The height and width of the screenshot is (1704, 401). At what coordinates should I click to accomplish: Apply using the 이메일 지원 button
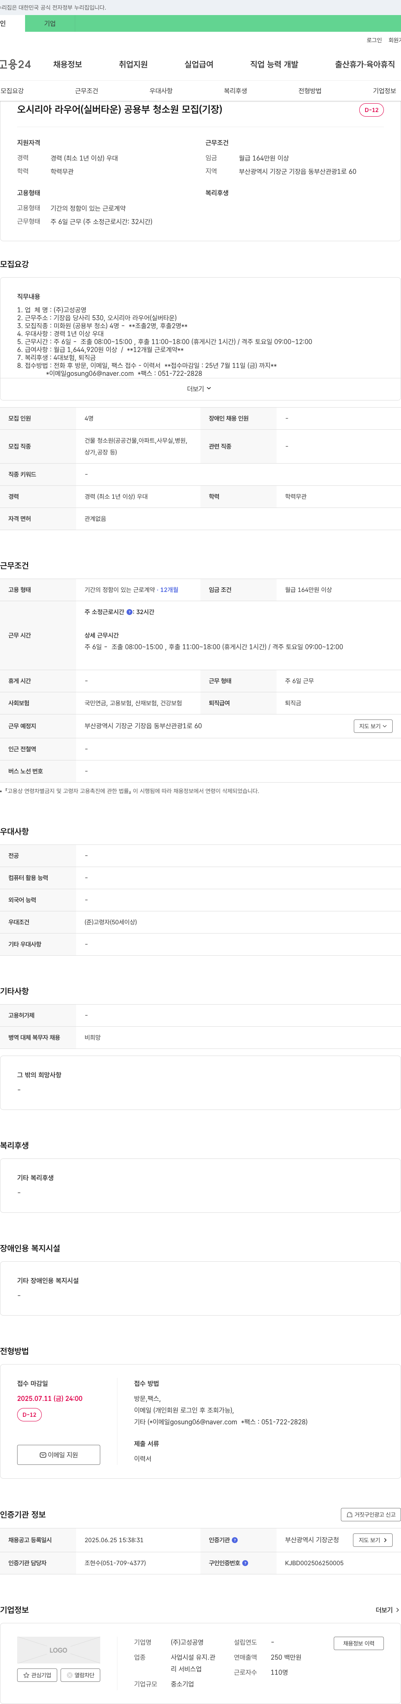click(x=59, y=1454)
